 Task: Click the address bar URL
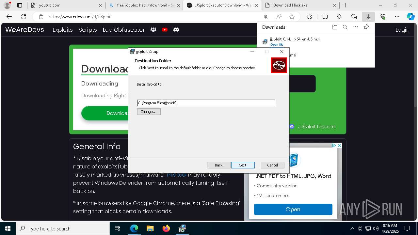pos(80,17)
